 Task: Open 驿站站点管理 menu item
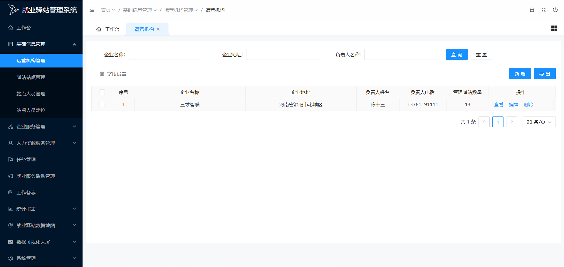pyautogui.click(x=41, y=77)
